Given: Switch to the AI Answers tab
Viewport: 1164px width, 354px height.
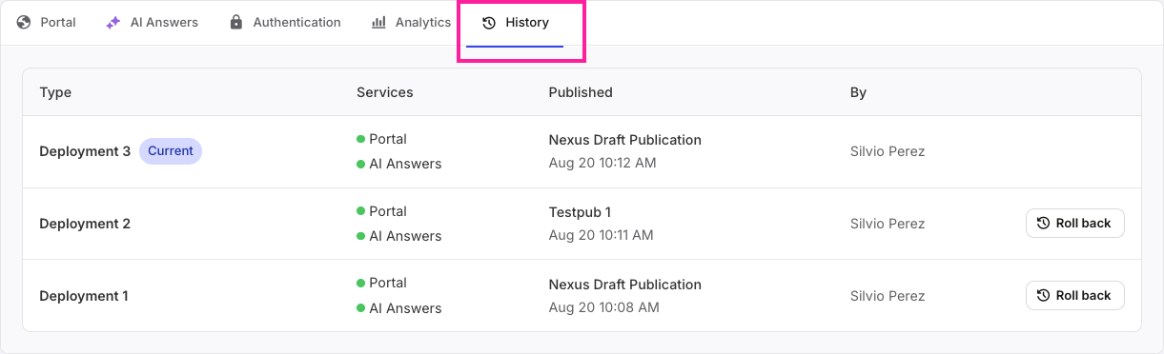Looking at the screenshot, I should pos(152,22).
